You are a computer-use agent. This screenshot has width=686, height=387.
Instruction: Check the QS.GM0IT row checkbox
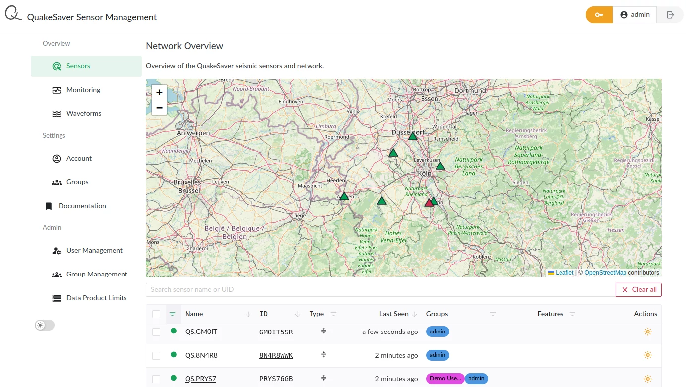click(x=156, y=332)
